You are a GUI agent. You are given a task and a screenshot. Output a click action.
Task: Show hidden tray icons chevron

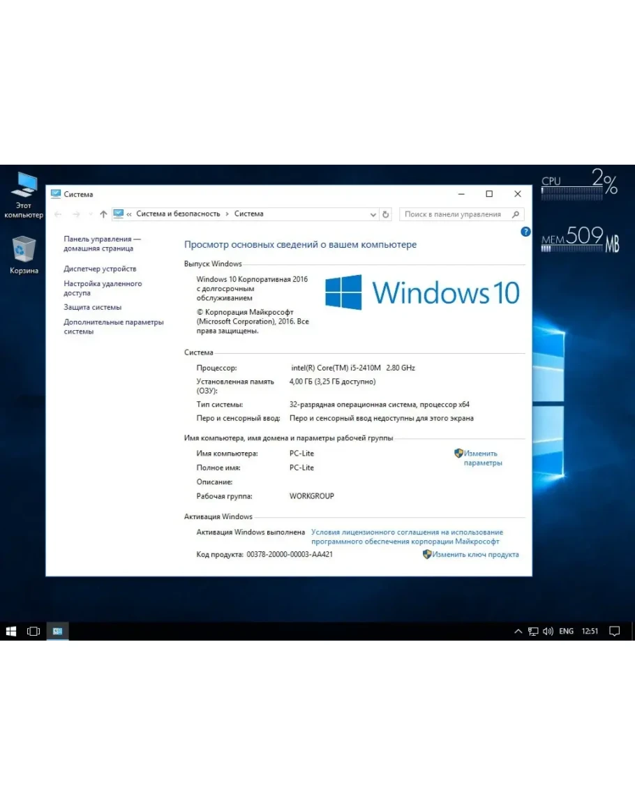point(518,631)
